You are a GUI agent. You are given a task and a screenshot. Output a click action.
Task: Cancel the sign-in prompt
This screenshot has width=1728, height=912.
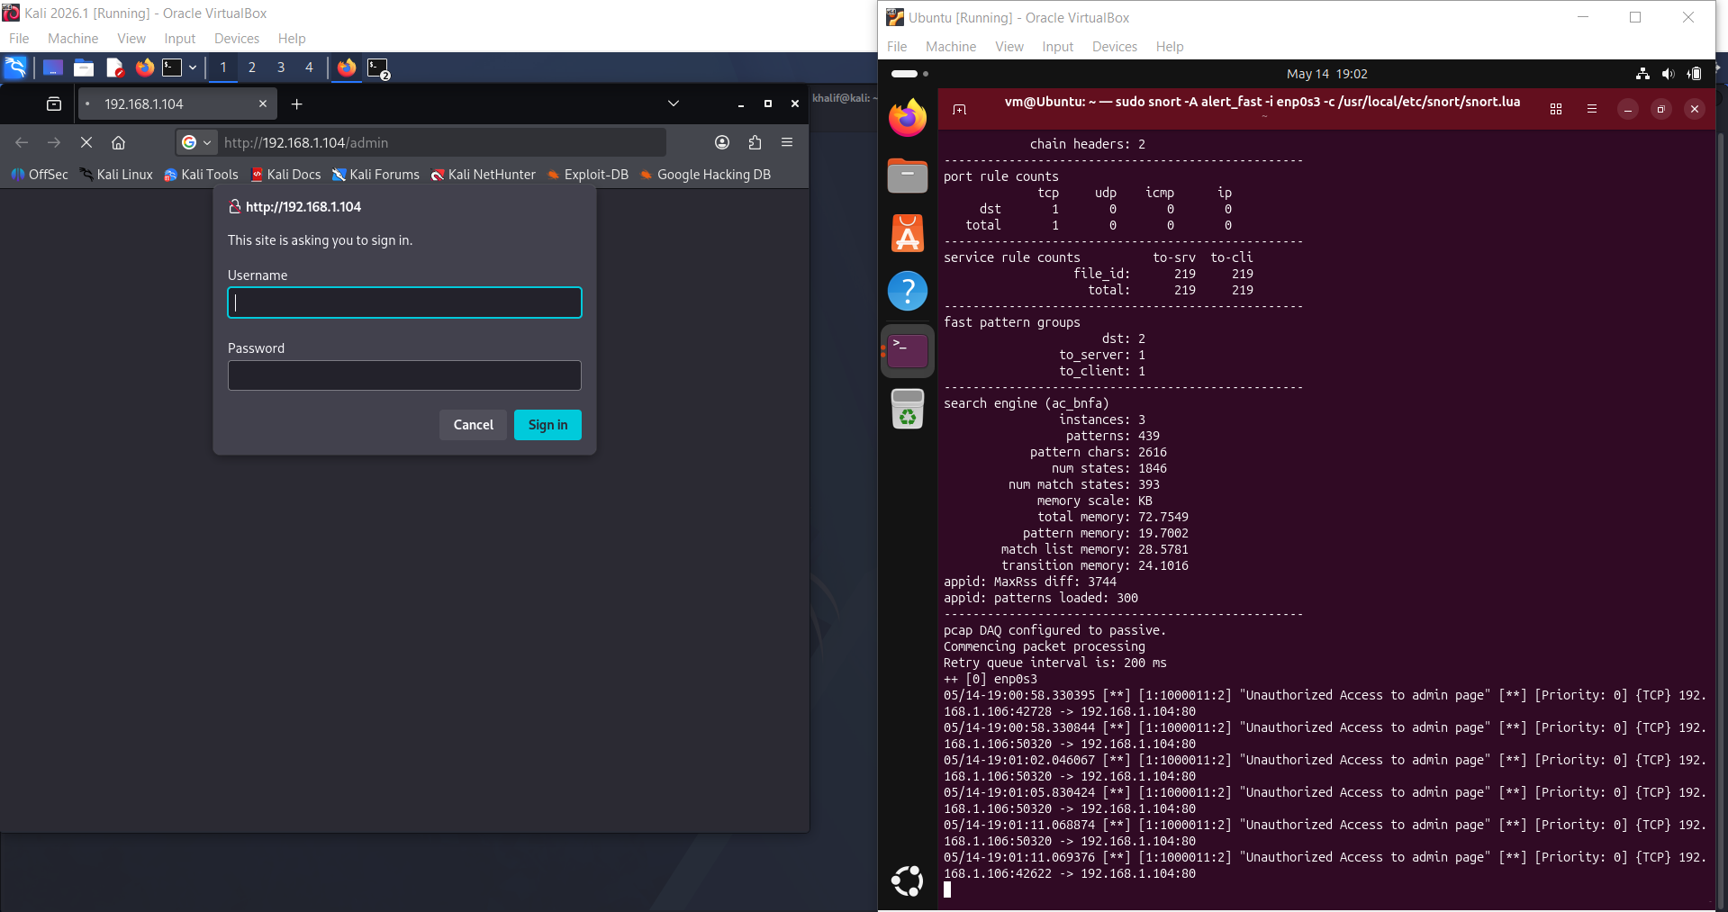point(473,425)
